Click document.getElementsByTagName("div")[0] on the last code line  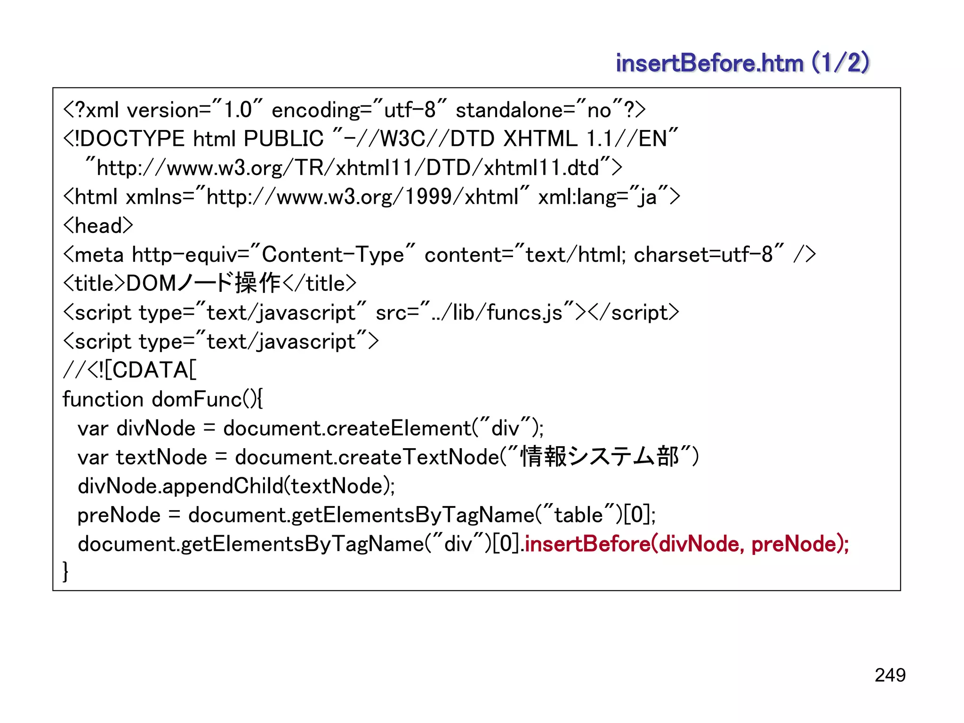coord(299,544)
